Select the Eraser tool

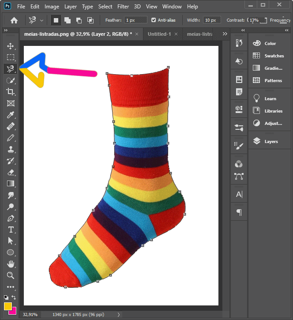pos(11,173)
